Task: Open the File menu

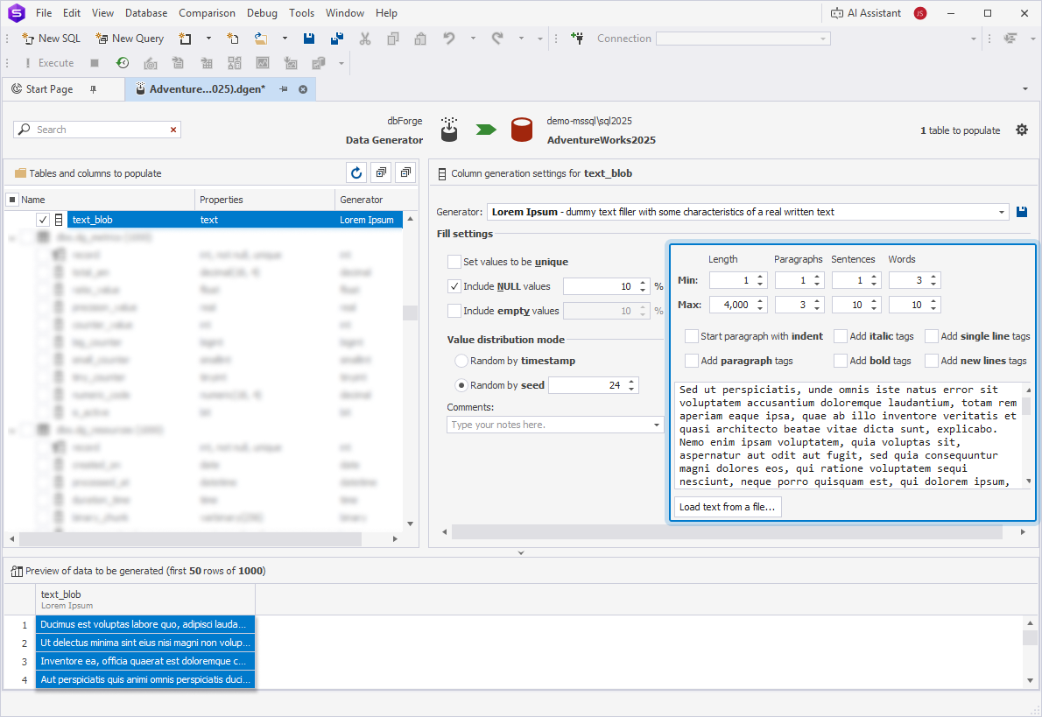Action: coord(44,12)
